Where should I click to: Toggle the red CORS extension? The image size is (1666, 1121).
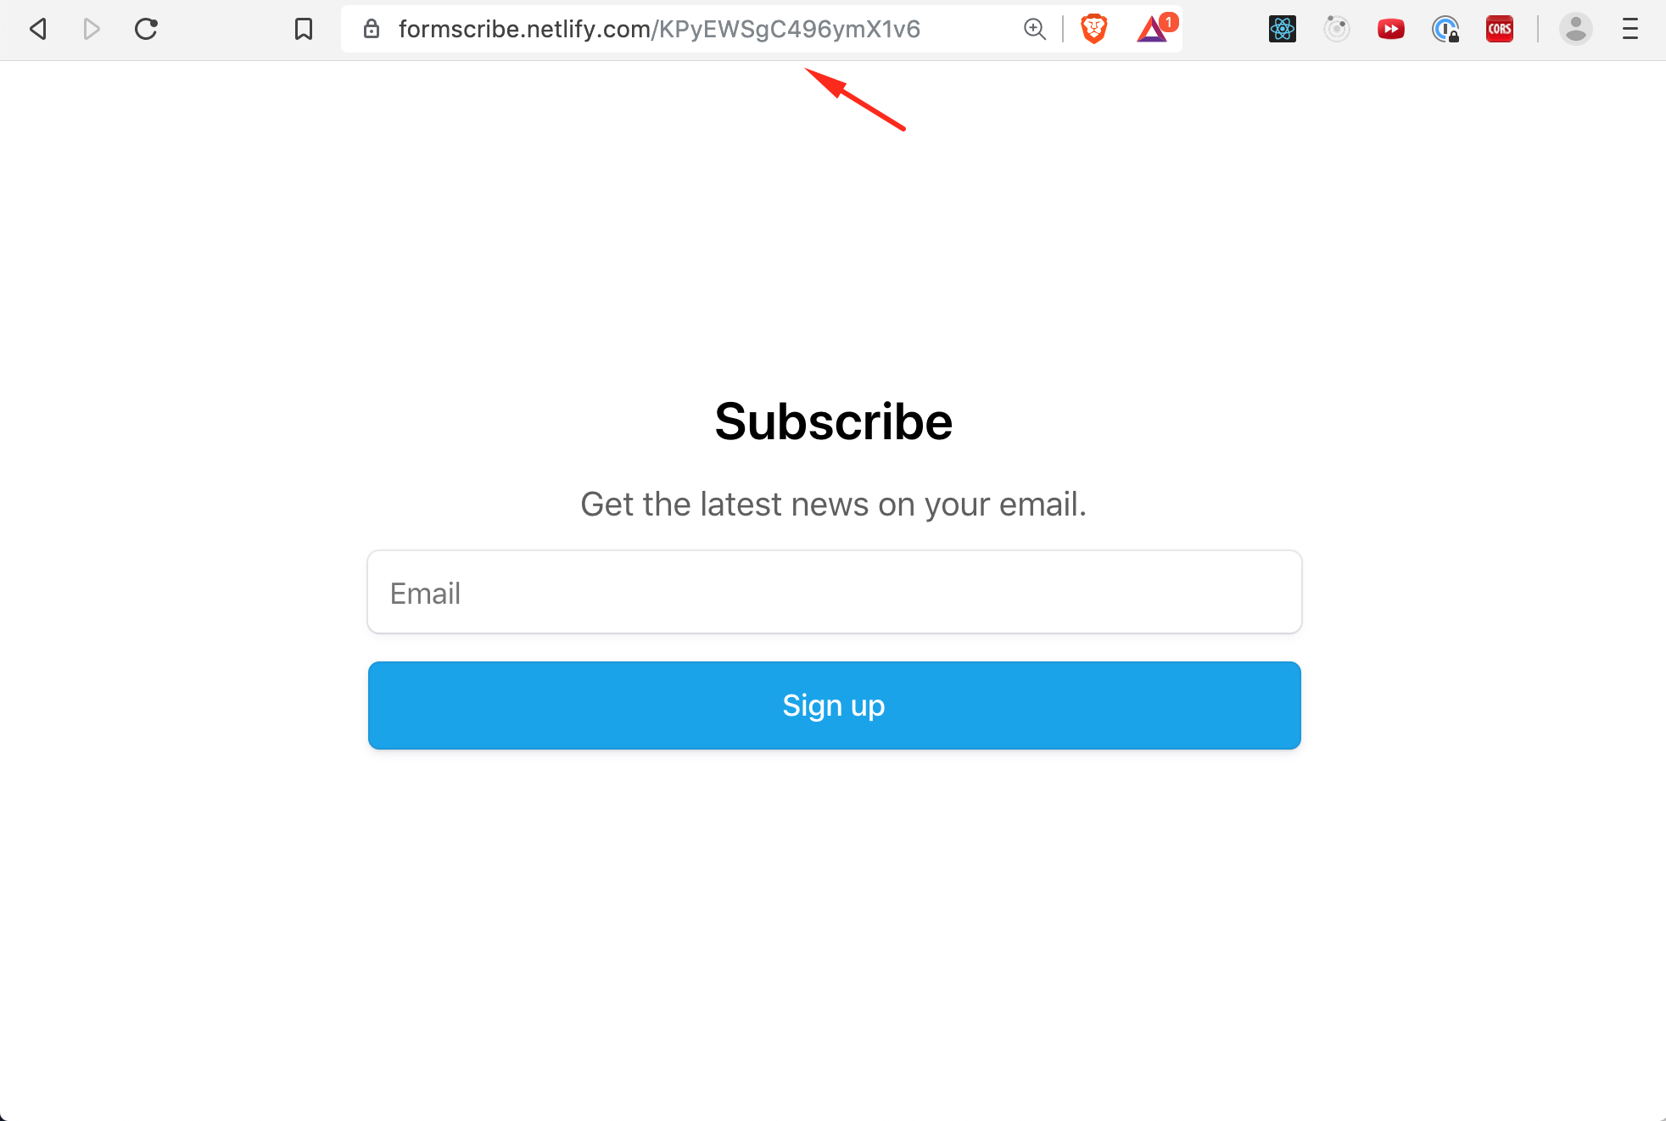click(x=1500, y=30)
